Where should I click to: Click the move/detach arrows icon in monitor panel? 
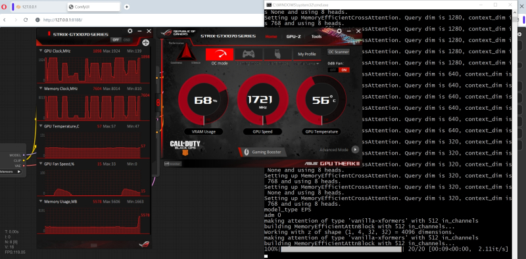pos(145,42)
